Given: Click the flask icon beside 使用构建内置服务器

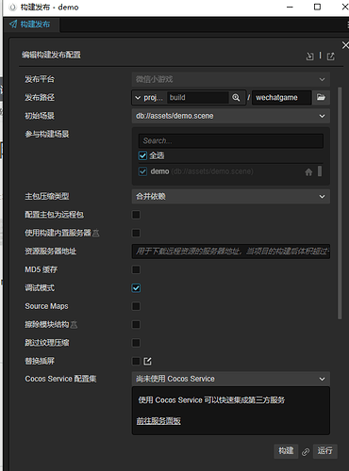Looking at the screenshot, I should coord(96,233).
